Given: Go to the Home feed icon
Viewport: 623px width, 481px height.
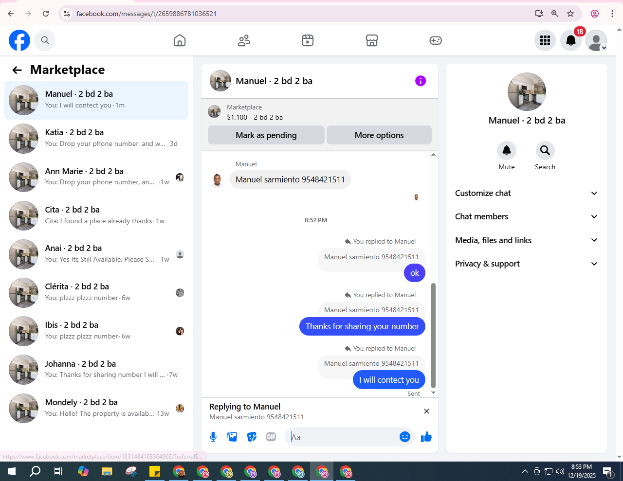Looking at the screenshot, I should coord(180,40).
